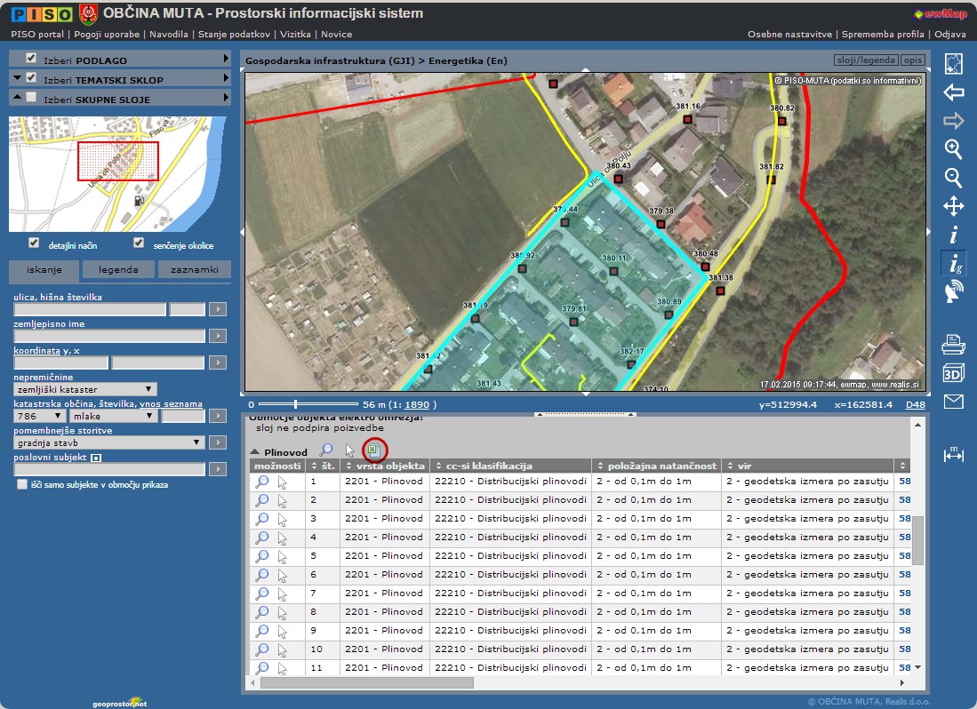Click the Odjava logout link
Screen dimensions: 977x709
(950, 34)
